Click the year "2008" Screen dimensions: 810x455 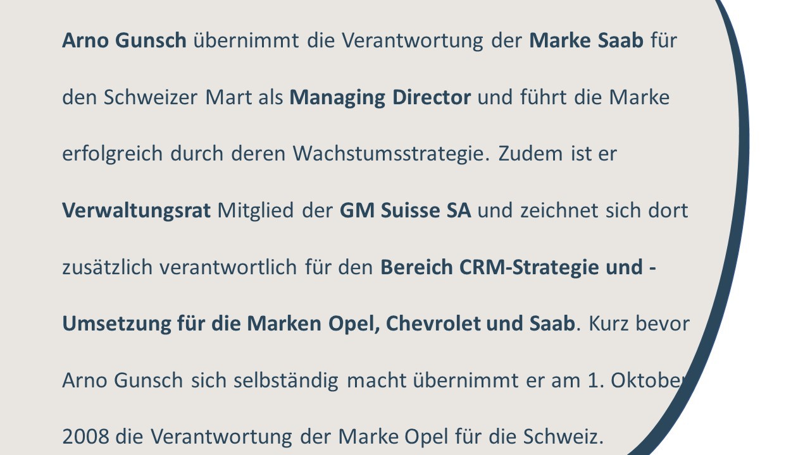pos(85,437)
